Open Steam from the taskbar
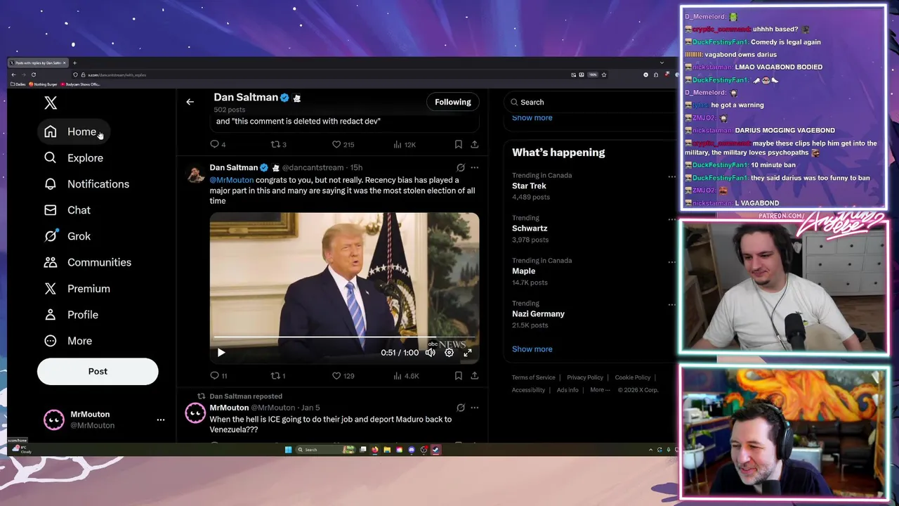Image resolution: width=899 pixels, height=506 pixels. pyautogui.click(x=436, y=450)
